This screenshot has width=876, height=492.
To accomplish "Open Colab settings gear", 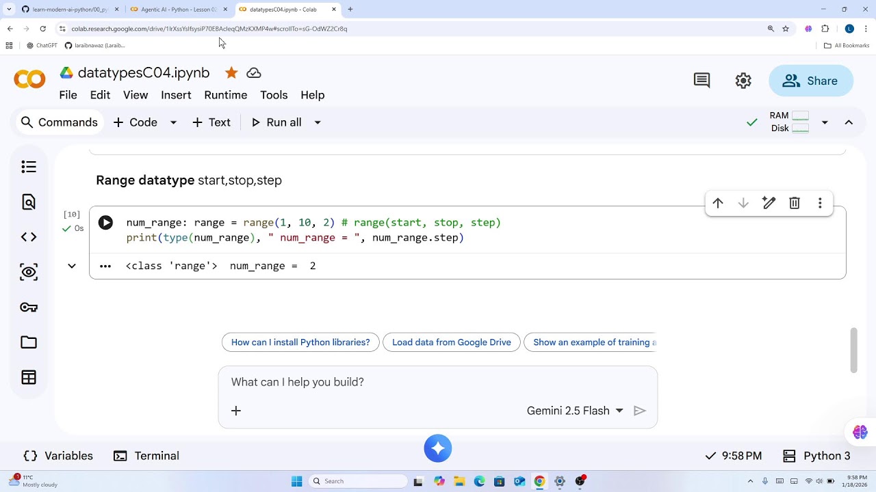I will click(743, 81).
